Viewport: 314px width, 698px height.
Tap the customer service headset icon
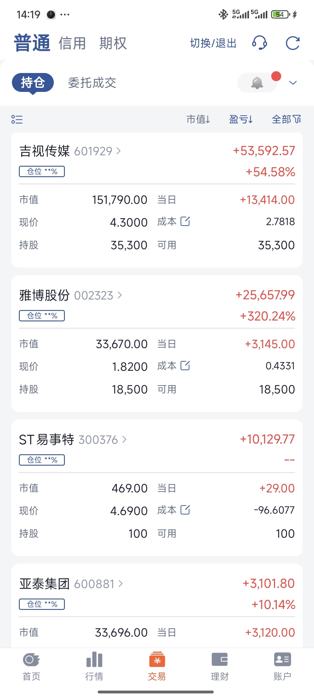click(259, 43)
